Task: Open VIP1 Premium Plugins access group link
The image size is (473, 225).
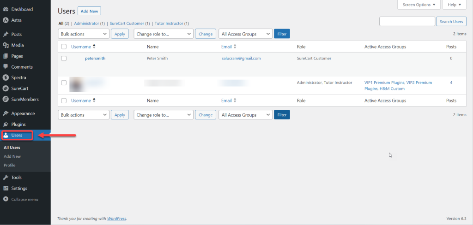Action: coord(385,83)
